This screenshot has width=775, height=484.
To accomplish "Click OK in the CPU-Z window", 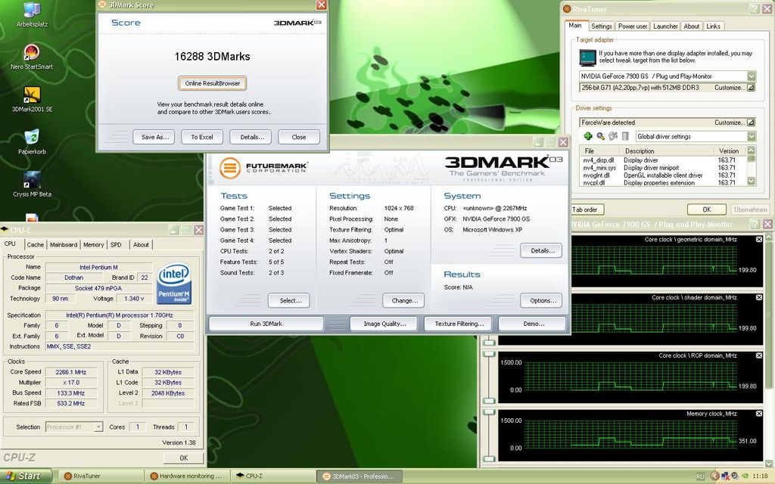I will (x=183, y=458).
